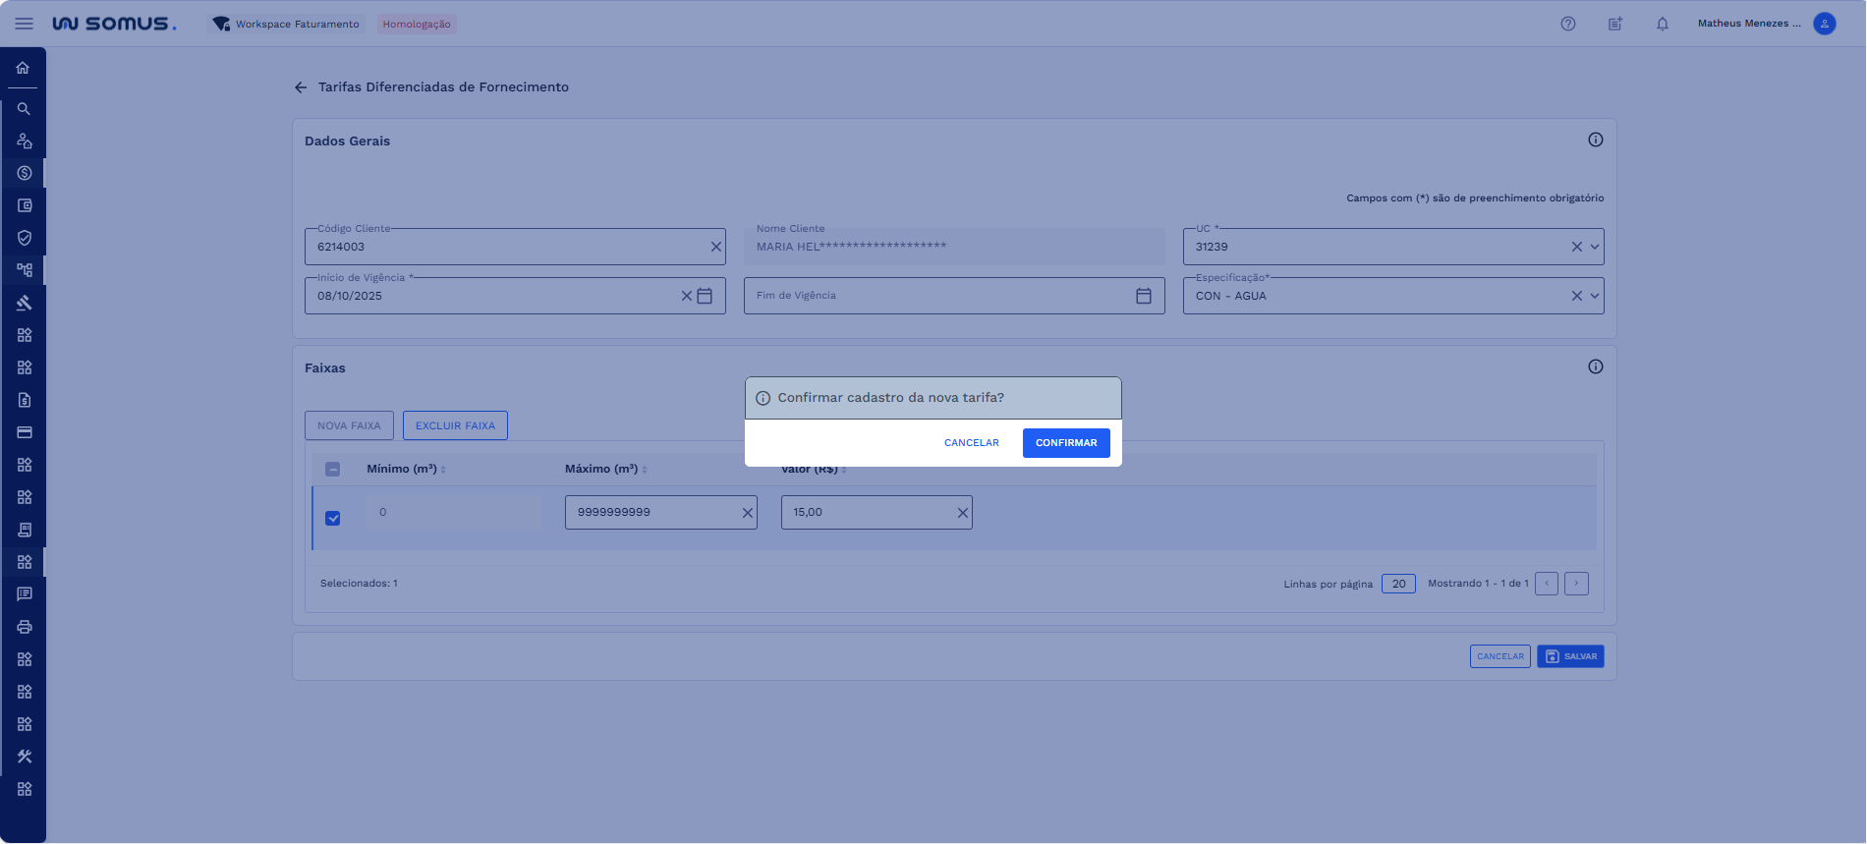Expand the UC dropdown
1867x844 pixels.
coord(1594,247)
